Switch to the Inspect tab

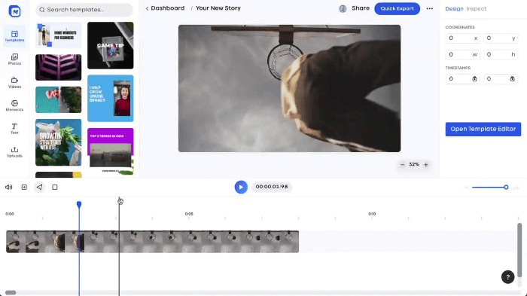476,9
